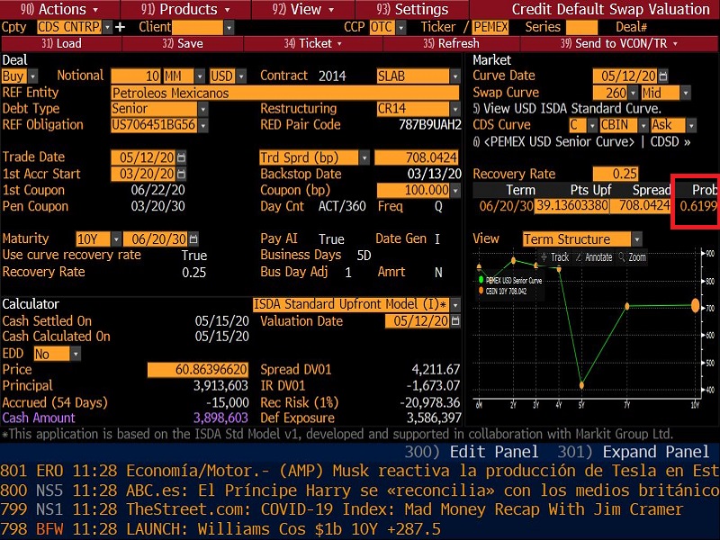Viewport: 720px width, 540px height.
Task: Open the Curve Date calendar picker
Action: click(661, 76)
